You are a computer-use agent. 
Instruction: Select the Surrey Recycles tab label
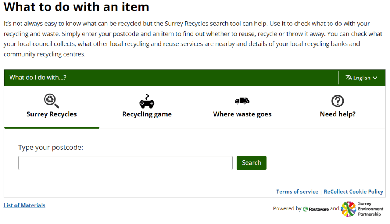point(51,114)
